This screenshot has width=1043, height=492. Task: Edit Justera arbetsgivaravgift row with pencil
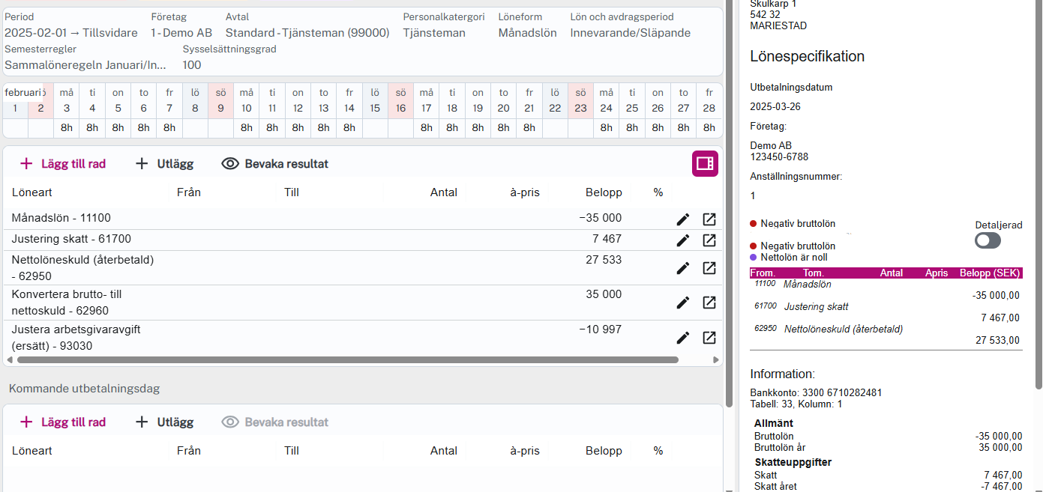tap(682, 338)
